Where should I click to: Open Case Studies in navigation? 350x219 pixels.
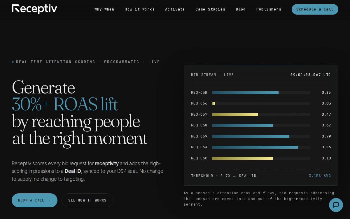point(210,9)
